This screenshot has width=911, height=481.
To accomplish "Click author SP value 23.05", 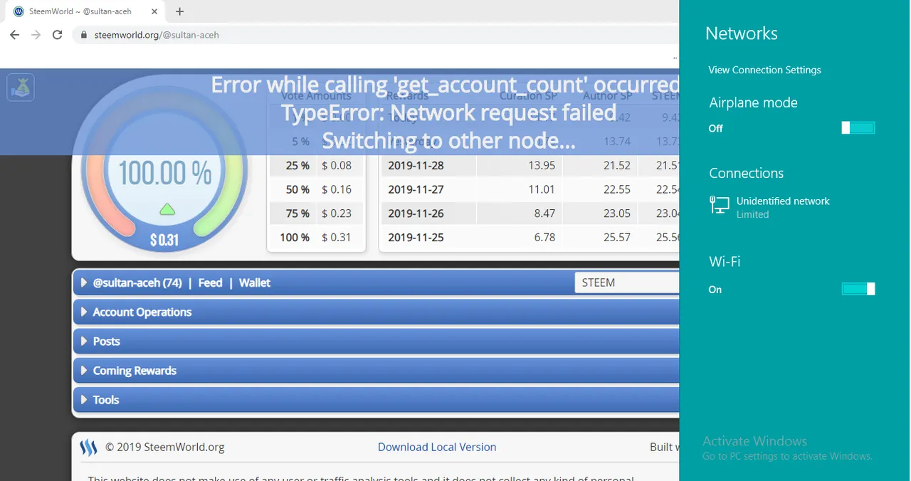I will [x=617, y=213].
